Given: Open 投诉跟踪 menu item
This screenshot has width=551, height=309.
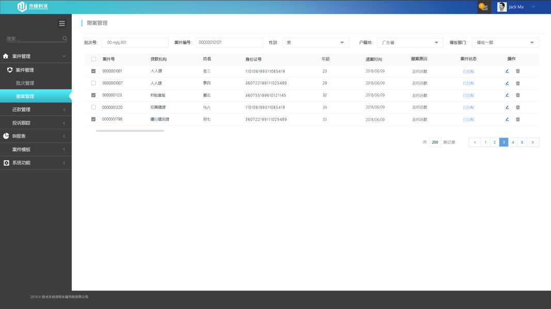Looking at the screenshot, I should point(36,123).
